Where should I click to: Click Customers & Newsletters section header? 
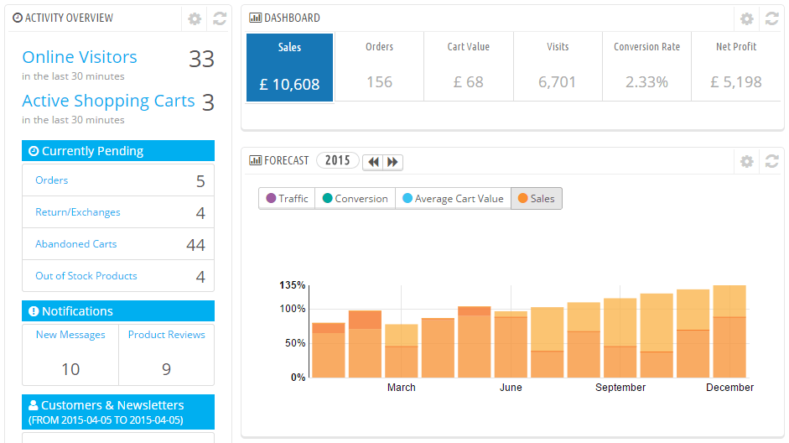[118, 412]
